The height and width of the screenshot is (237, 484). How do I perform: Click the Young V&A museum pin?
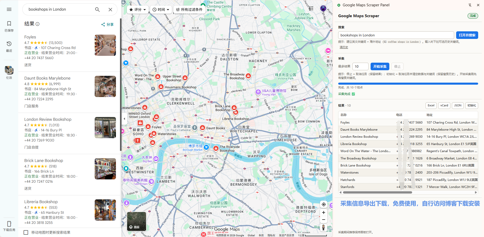click(x=258, y=92)
